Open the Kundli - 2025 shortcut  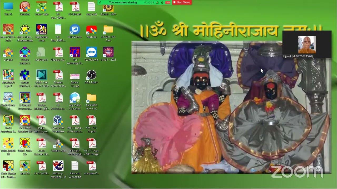pos(108,54)
